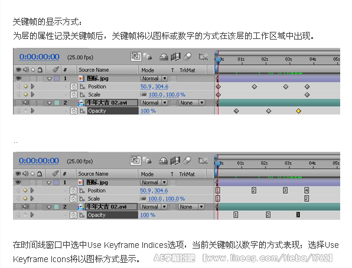Click Opacity value 100% in lower timeline
This screenshot has width=352, height=268.
pyautogui.click(x=148, y=215)
